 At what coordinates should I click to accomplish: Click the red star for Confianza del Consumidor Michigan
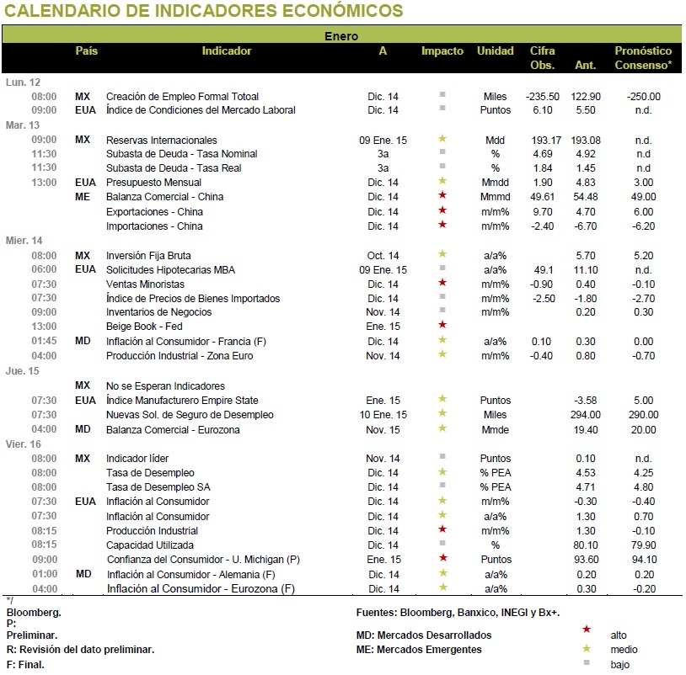[x=443, y=557]
